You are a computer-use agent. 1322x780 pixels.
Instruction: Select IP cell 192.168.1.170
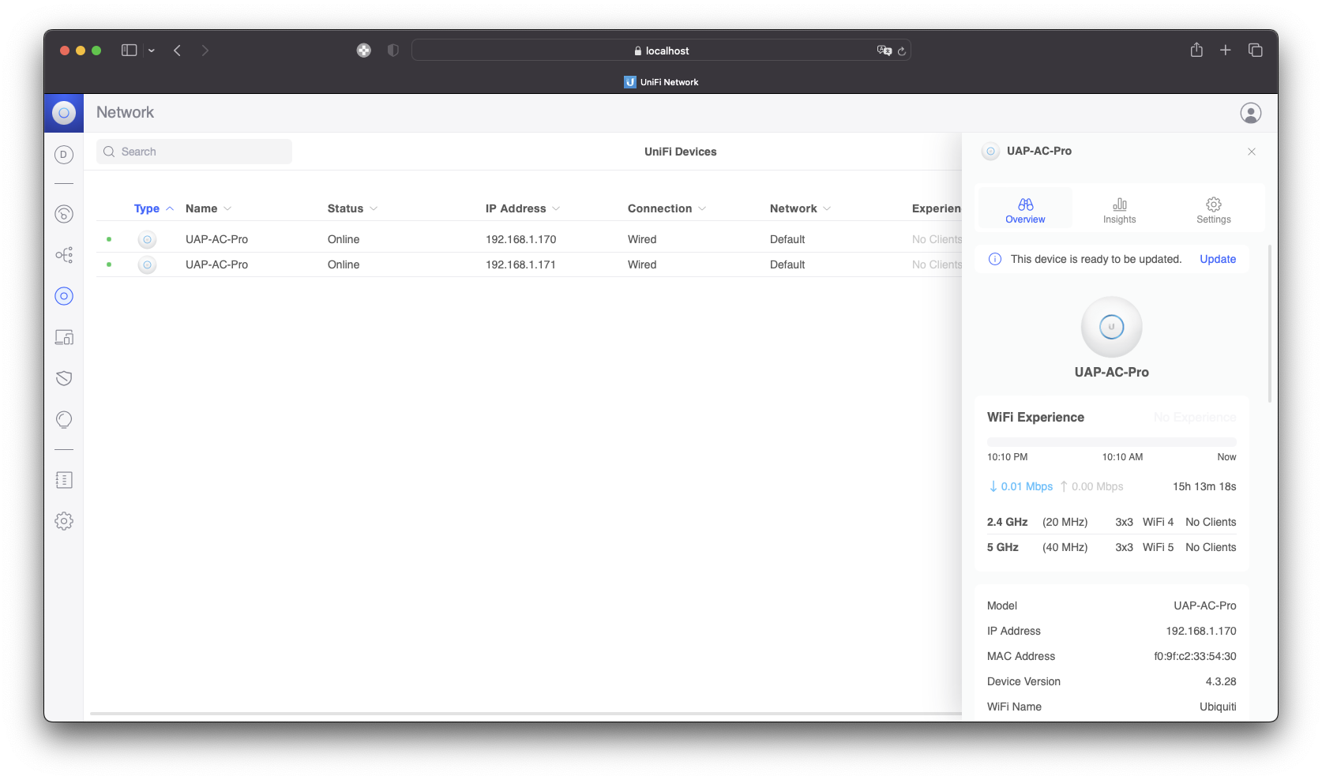point(521,239)
